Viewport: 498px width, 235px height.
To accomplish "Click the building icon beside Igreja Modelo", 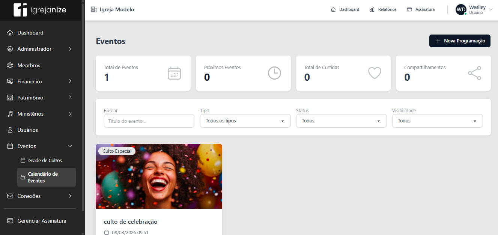I will (x=94, y=9).
